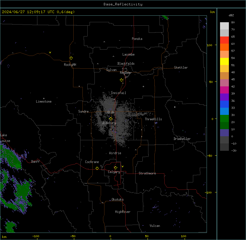Click the Blackfalds city label
The height and width of the screenshot is (240, 246).
point(126,64)
